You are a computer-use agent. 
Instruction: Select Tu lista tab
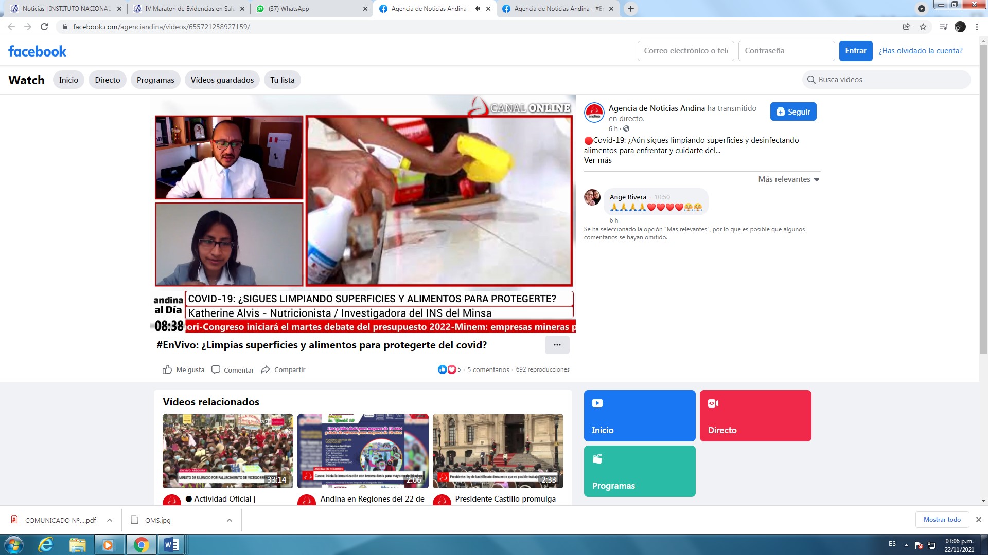click(x=283, y=80)
